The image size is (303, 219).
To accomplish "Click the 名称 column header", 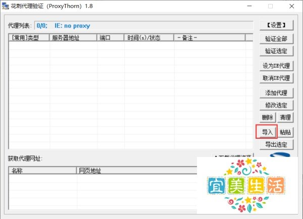I will [x=42, y=171].
